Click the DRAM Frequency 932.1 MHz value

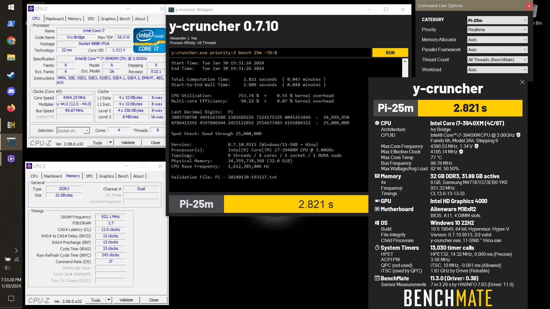click(110, 217)
